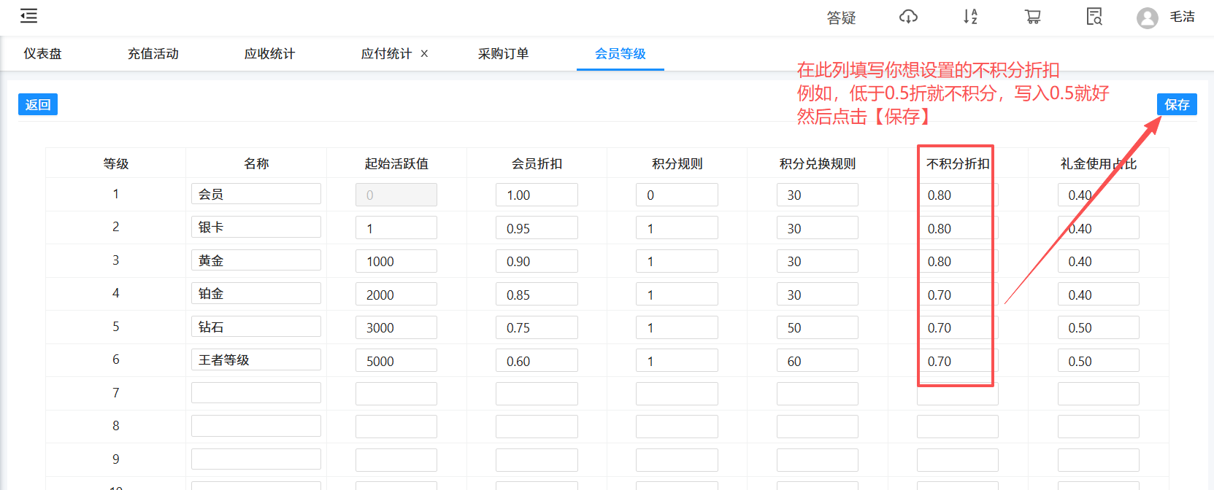
Task: Switch to the 仪表盘 tab
Action: pyautogui.click(x=42, y=54)
